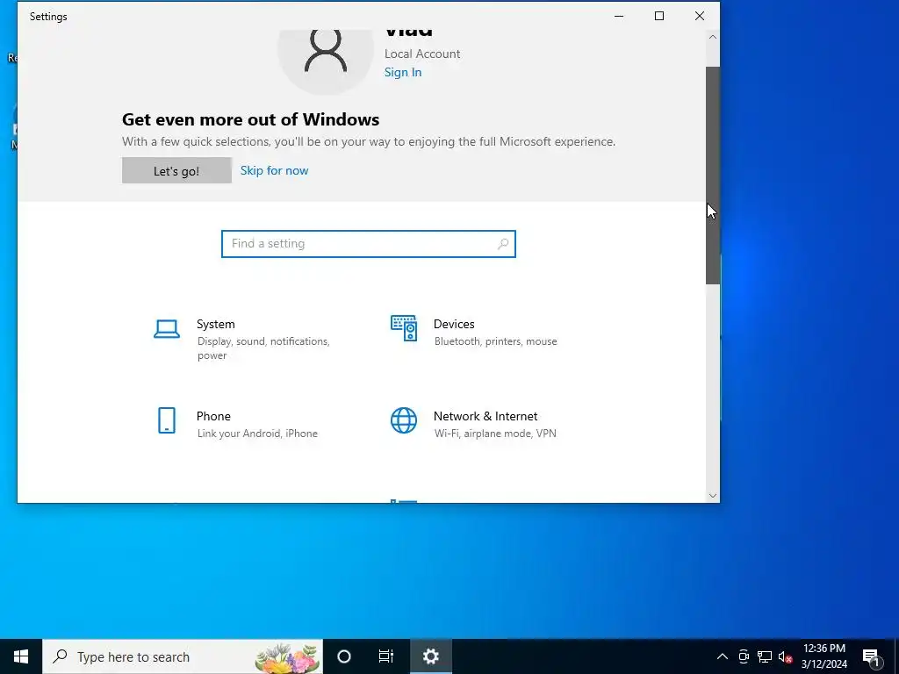This screenshot has width=899, height=674.
Task: Show hidden system tray icons
Action: coord(723,656)
